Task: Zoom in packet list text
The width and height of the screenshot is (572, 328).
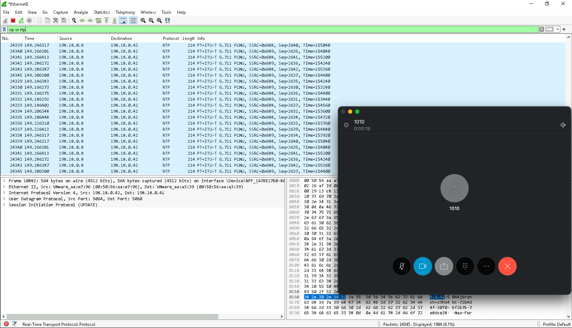Action: click(143, 20)
